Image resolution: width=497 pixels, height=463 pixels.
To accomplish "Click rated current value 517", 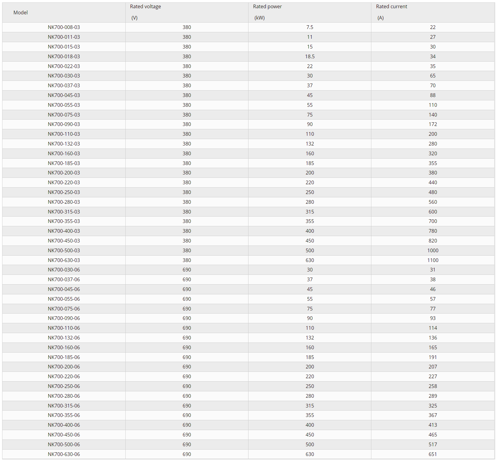I will point(433,444).
